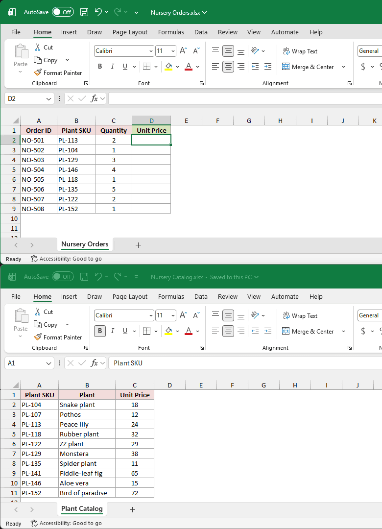Click Redo arrow in Nursery Catalog title bar
The width and height of the screenshot is (382, 529).
click(118, 277)
